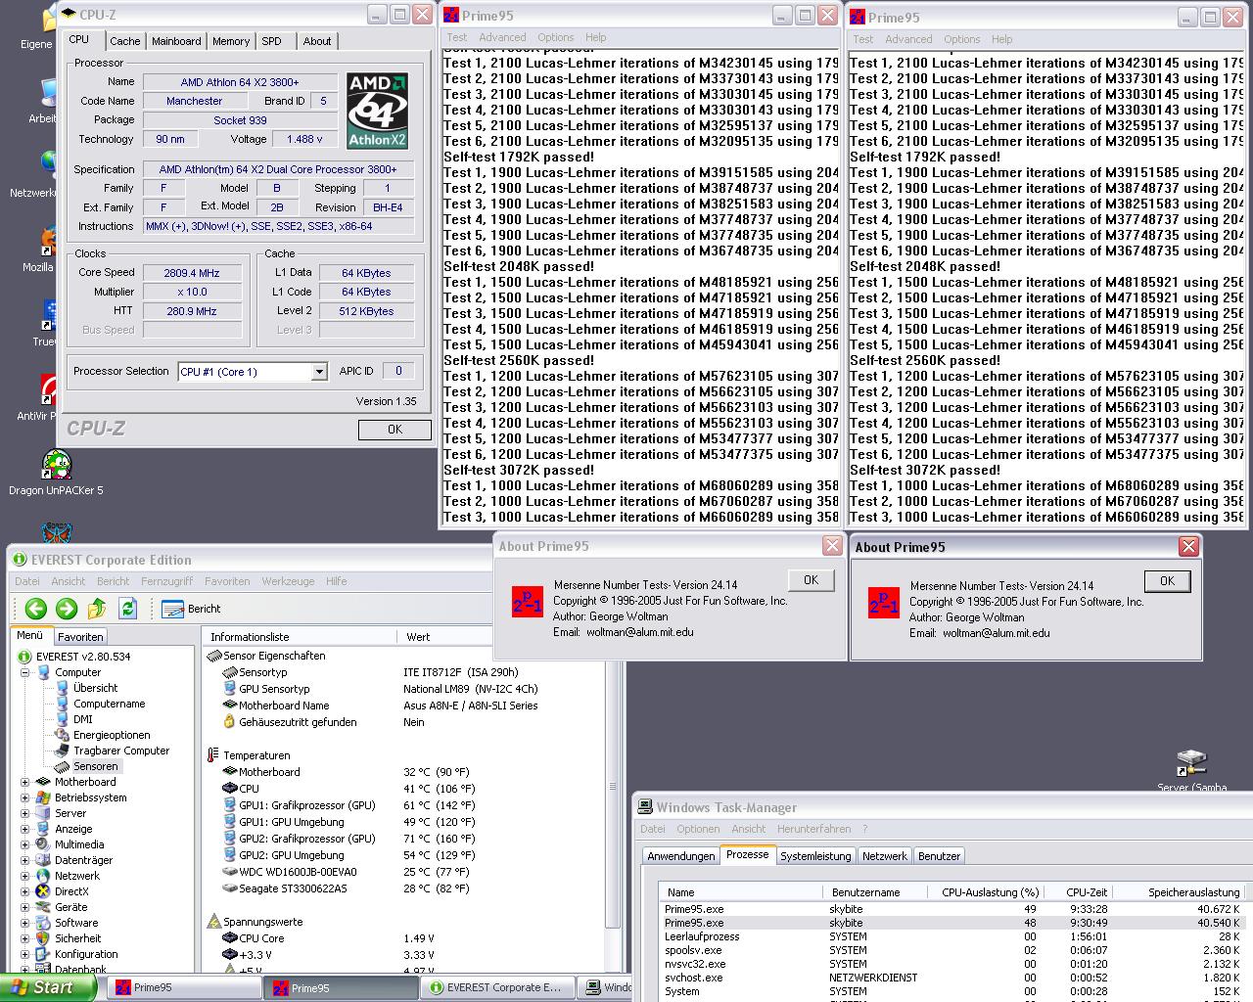1253x1002 pixels.
Task: Expand the Anzeige node in EVEREST tree
Action: [24, 829]
